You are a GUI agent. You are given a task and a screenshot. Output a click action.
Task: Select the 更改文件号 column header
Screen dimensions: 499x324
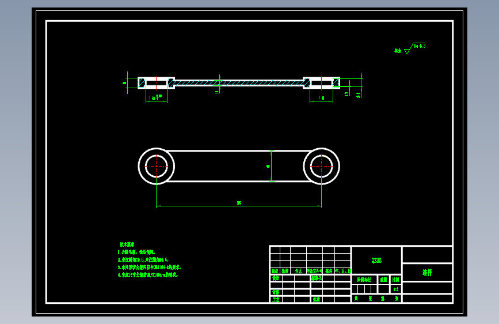(314, 271)
